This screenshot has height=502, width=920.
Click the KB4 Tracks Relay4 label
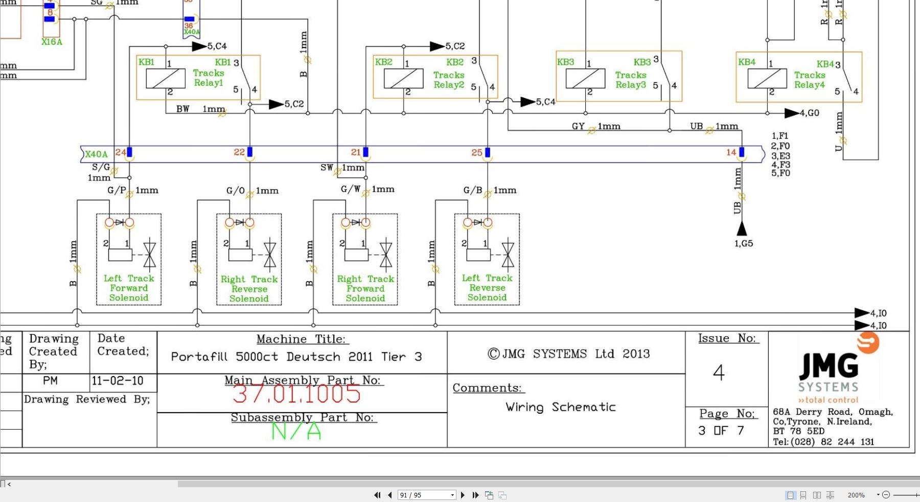coord(810,80)
